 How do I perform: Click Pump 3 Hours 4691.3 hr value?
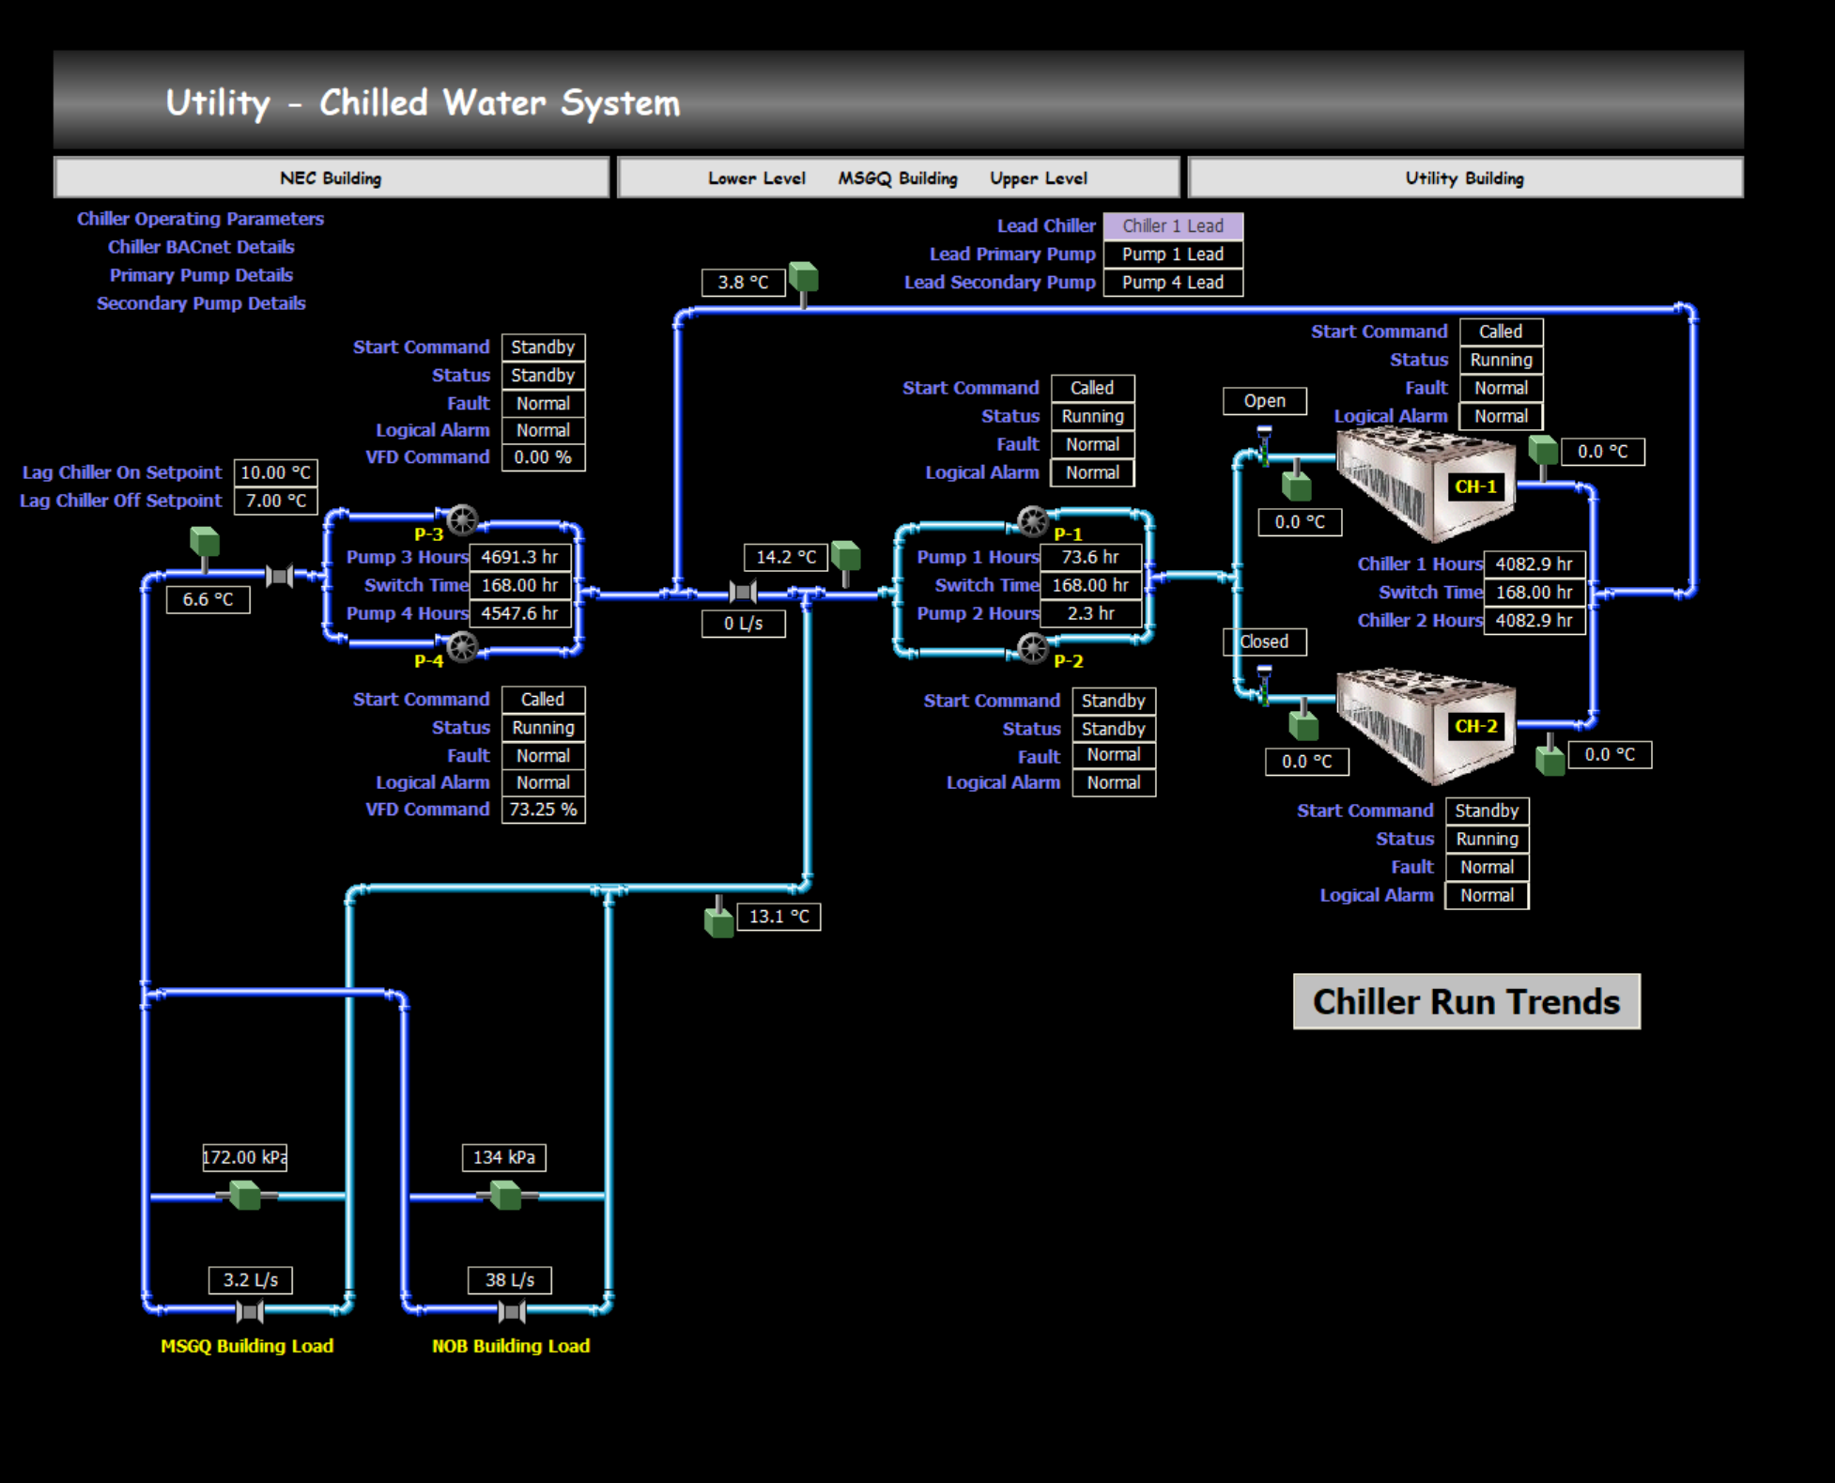pos(520,557)
